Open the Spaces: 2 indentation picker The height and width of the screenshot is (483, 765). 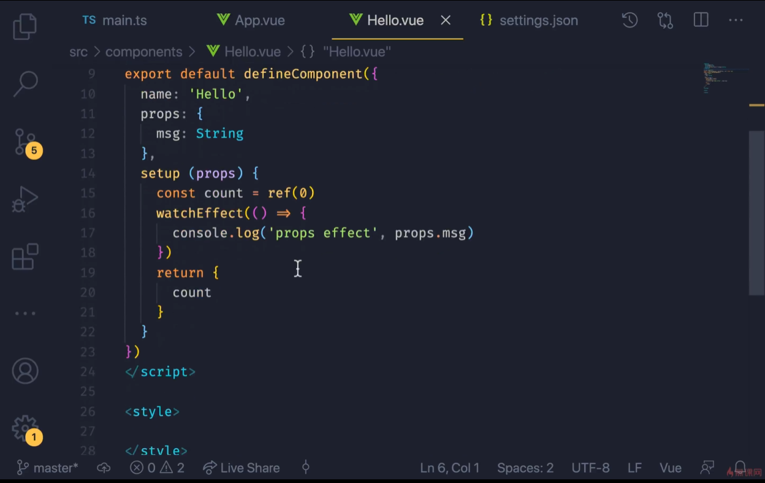pos(525,468)
